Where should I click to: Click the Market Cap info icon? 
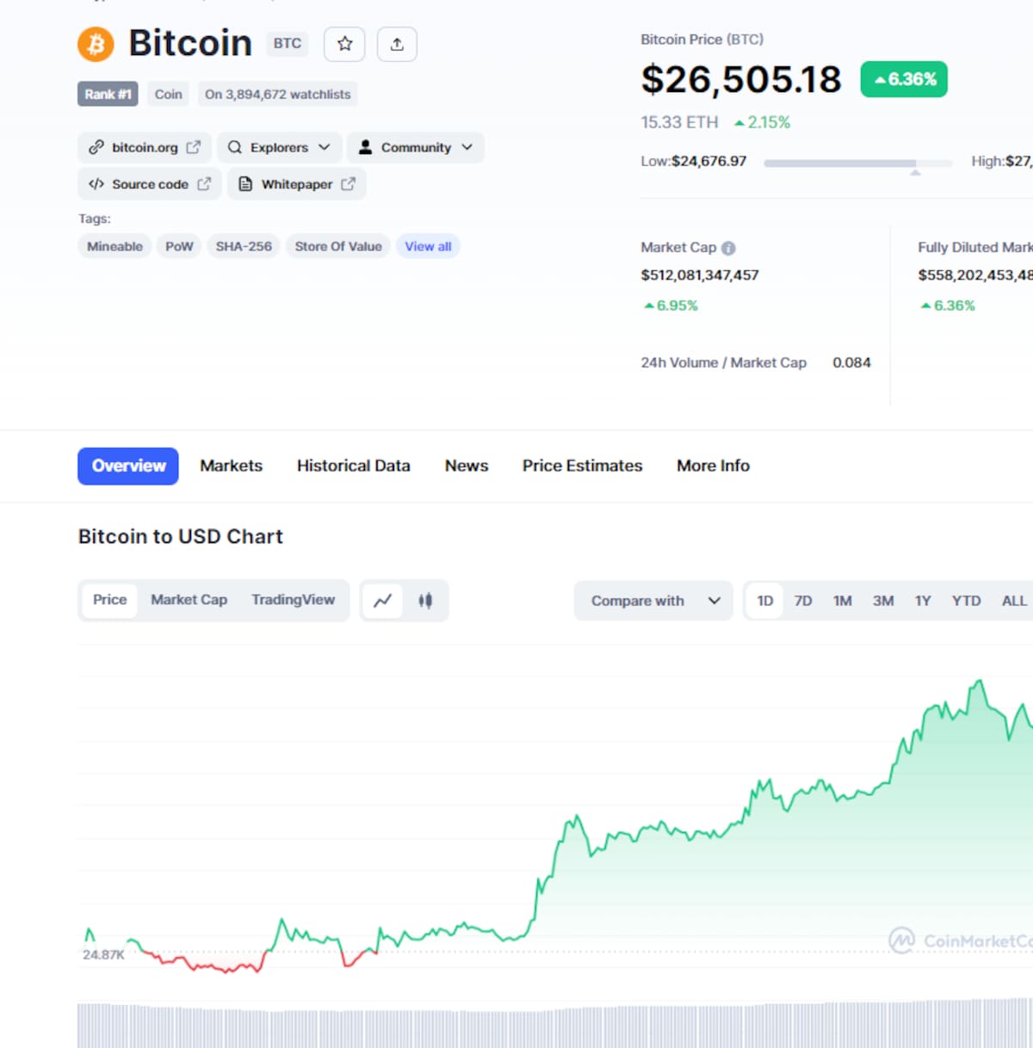(x=728, y=248)
